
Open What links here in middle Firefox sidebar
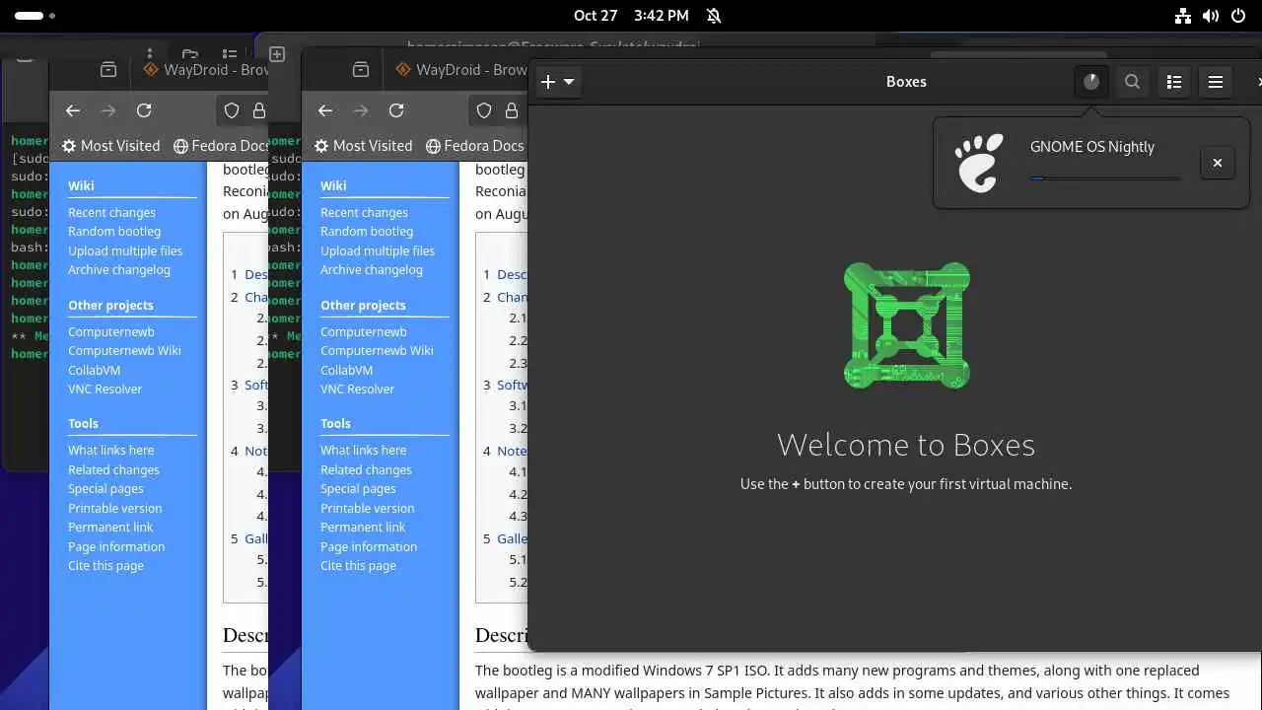[363, 451]
